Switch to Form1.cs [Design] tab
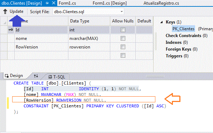This screenshot has height=133, width=213. point(110,3)
